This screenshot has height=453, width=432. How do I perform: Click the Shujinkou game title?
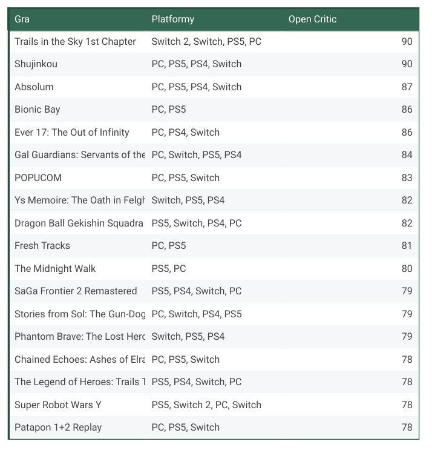36,64
